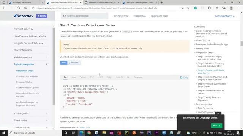Jump to Step 7: Verify Payment Signature
The image size is (243, 136).
coord(209,99)
